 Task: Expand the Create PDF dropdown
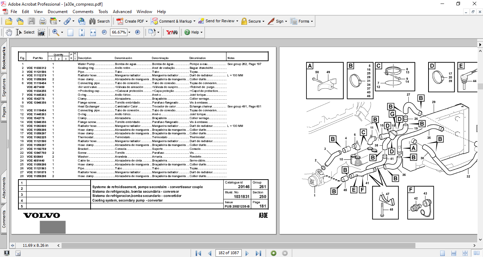[x=146, y=21]
